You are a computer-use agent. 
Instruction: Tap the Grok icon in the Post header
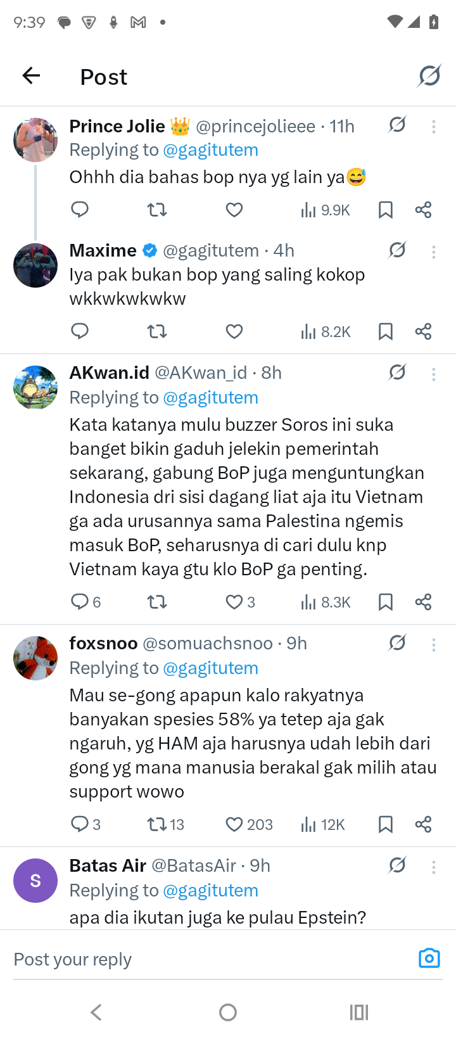click(429, 76)
